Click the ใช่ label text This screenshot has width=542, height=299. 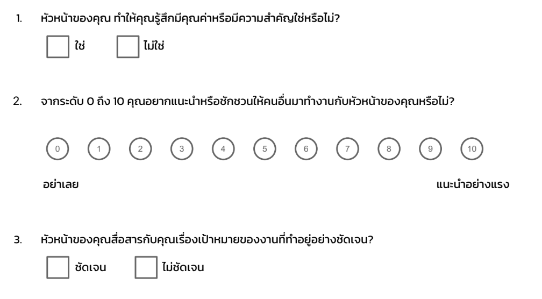(x=80, y=45)
